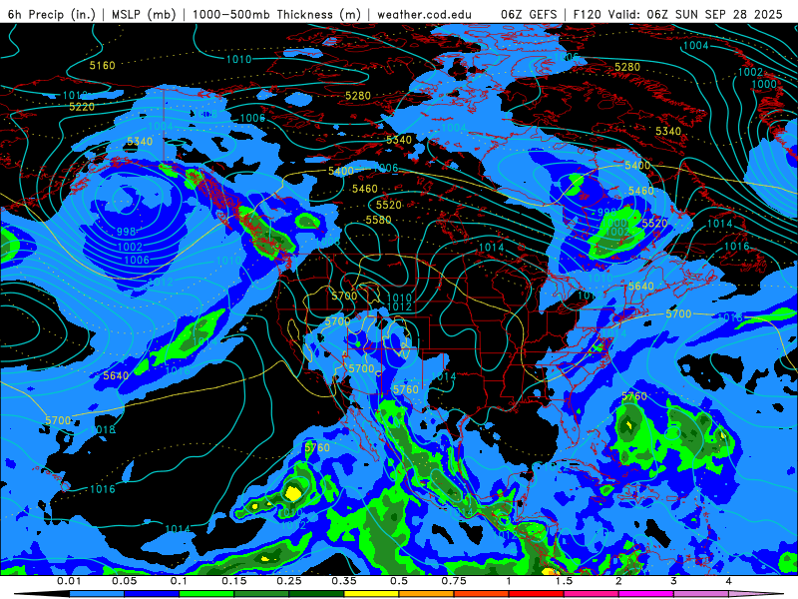Select the dark blue 0.05 legend swatch

152,594
